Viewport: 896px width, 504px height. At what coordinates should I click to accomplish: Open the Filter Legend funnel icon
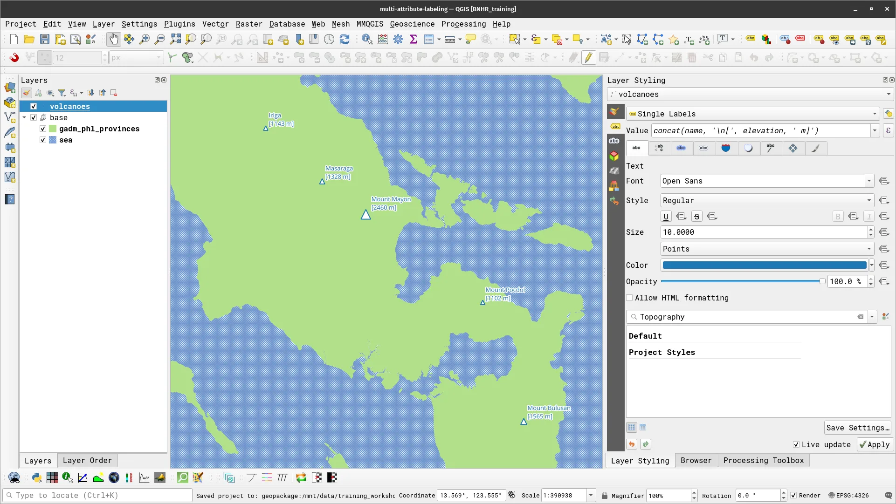coord(62,93)
